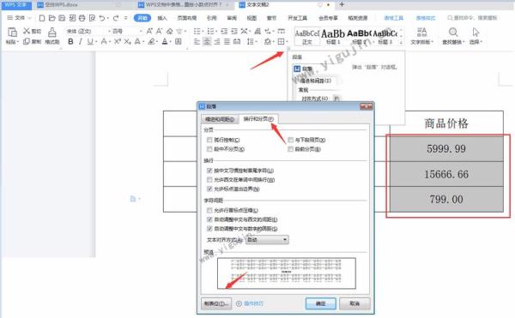This screenshot has height=318, width=515.
Task: Click the Text layout icon in ribbon
Action: click(421, 32)
